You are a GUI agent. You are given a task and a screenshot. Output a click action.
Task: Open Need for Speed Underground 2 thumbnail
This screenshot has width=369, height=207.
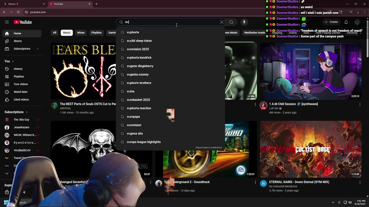coord(206,149)
